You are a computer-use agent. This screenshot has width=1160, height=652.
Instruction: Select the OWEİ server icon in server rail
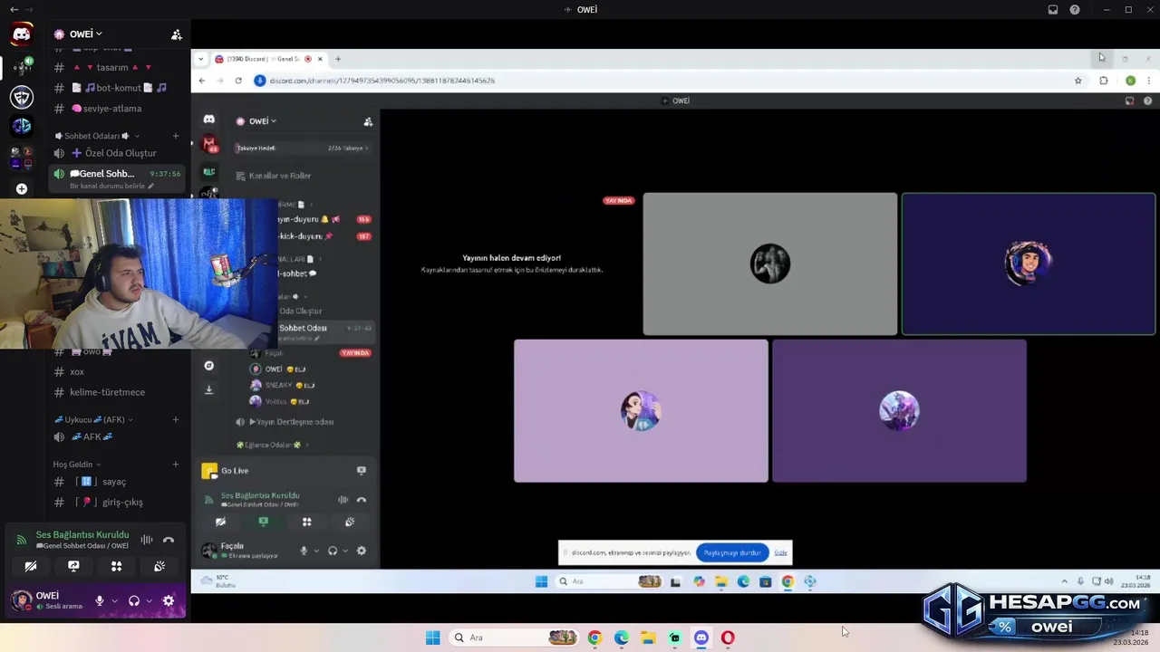(x=22, y=66)
